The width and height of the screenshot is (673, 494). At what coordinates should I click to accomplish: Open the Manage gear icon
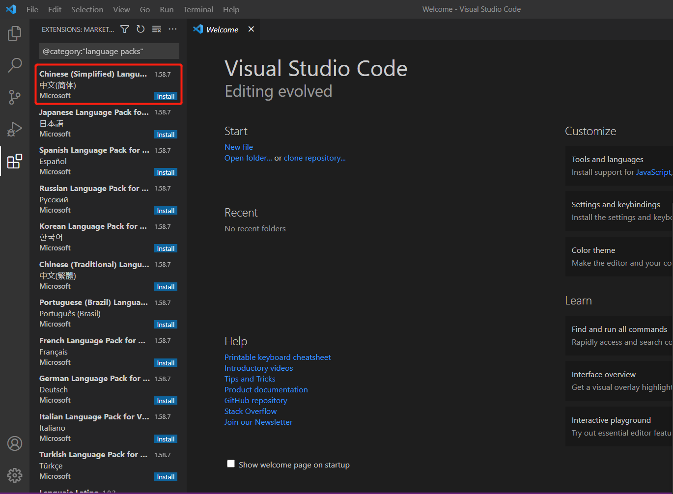point(14,475)
